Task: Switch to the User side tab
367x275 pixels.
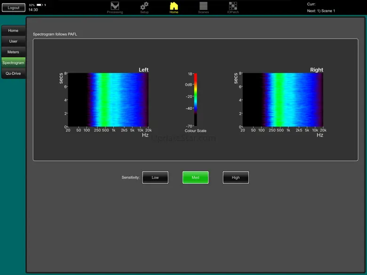Action: [x=13, y=41]
